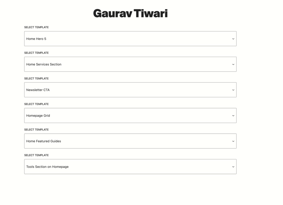Click the last SELECT TEMPLATE label
283x205 pixels.
point(36,155)
